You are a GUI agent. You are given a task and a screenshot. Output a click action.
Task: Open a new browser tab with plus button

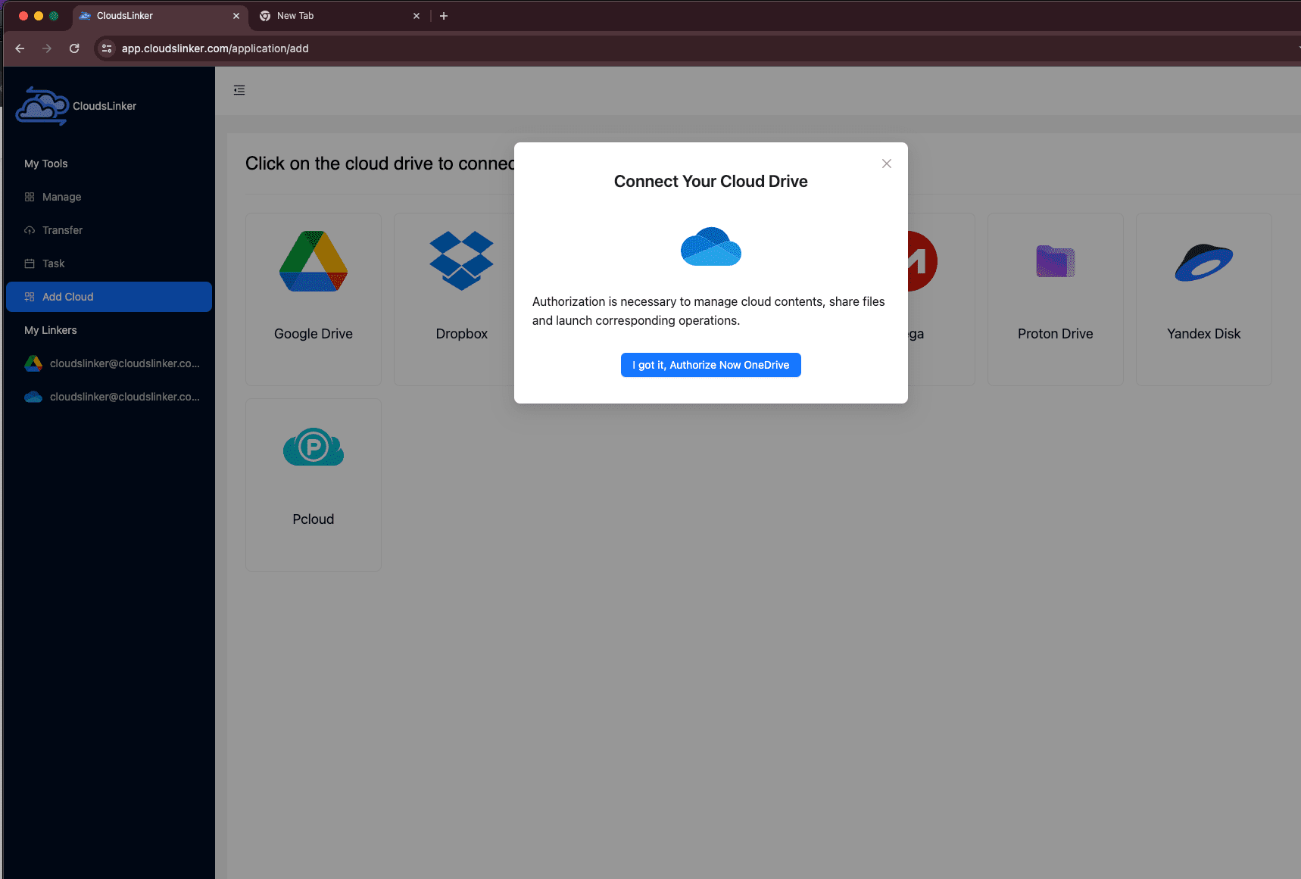click(444, 16)
